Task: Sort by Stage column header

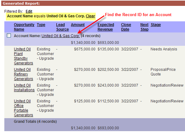Action: pos(156,25)
